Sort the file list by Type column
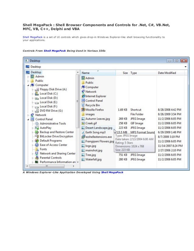Viewport: 194px width, 251px height. 142,73
